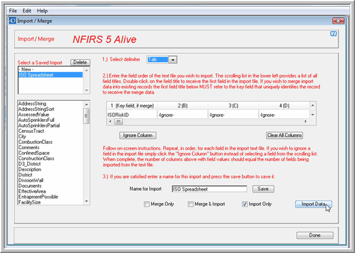Select ISO Spreadsheet saved import
The height and width of the screenshot is (253, 355).
pyautogui.click(x=50, y=75)
